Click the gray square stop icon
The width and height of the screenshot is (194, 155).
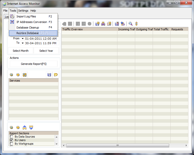point(70,24)
